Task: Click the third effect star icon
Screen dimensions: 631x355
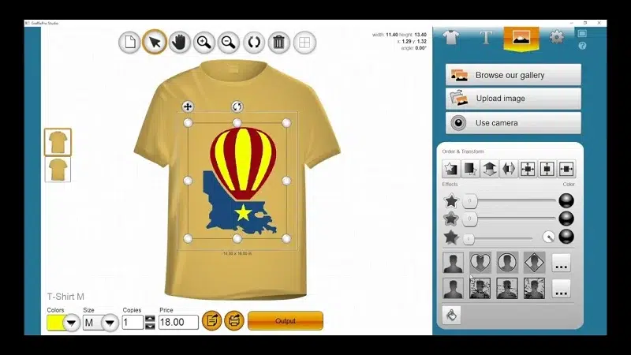Action: (x=451, y=237)
